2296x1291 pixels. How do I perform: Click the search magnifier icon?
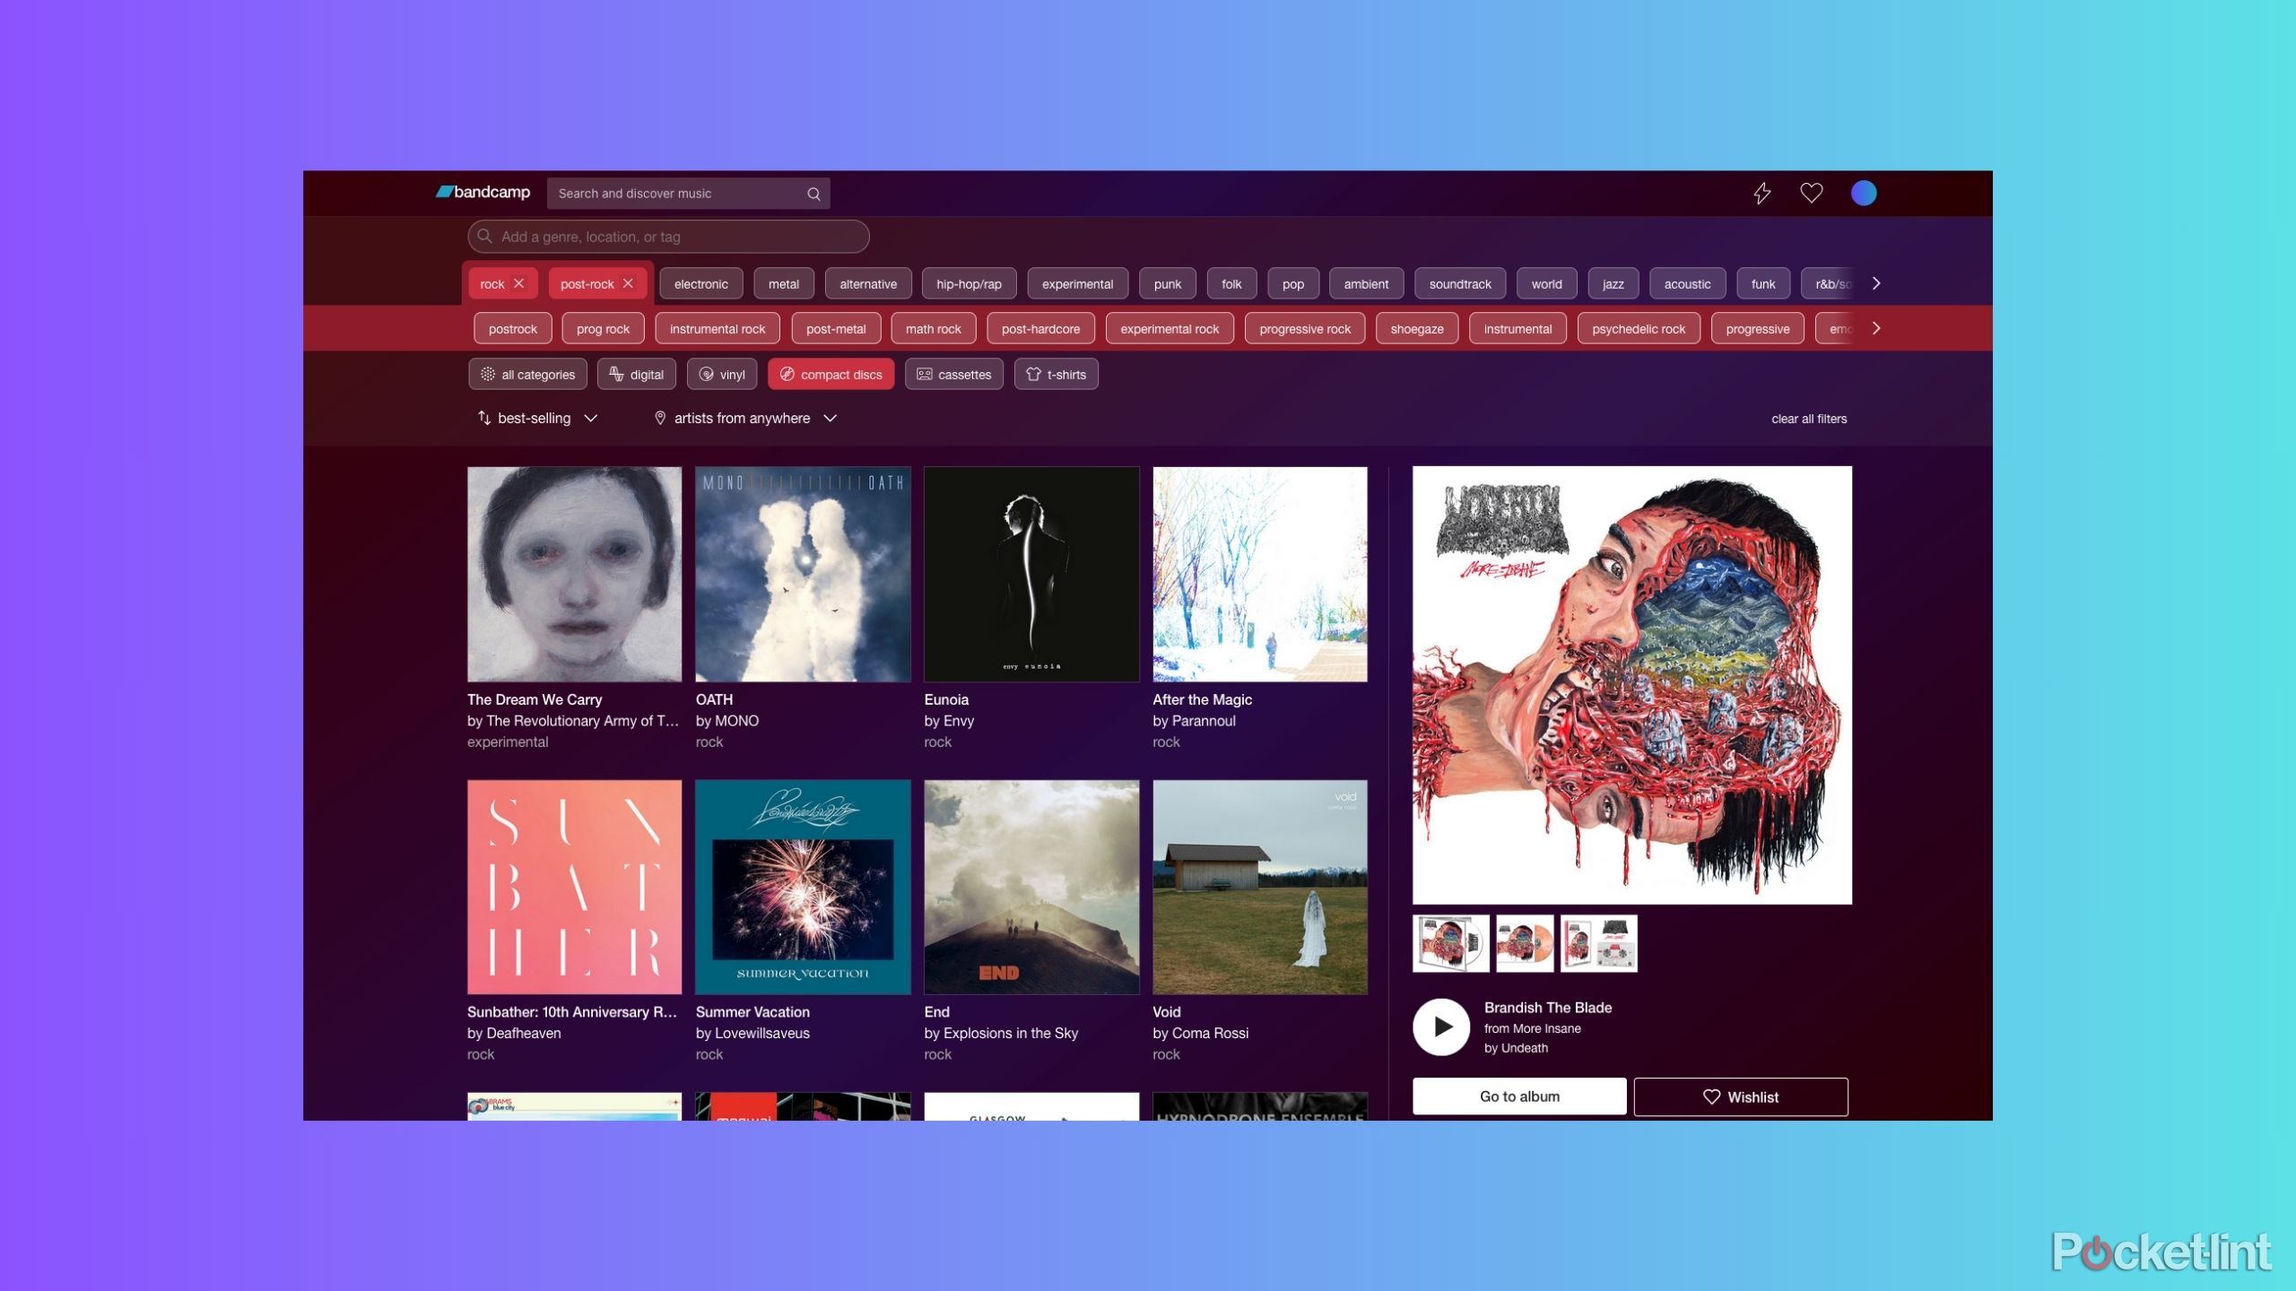point(813,193)
